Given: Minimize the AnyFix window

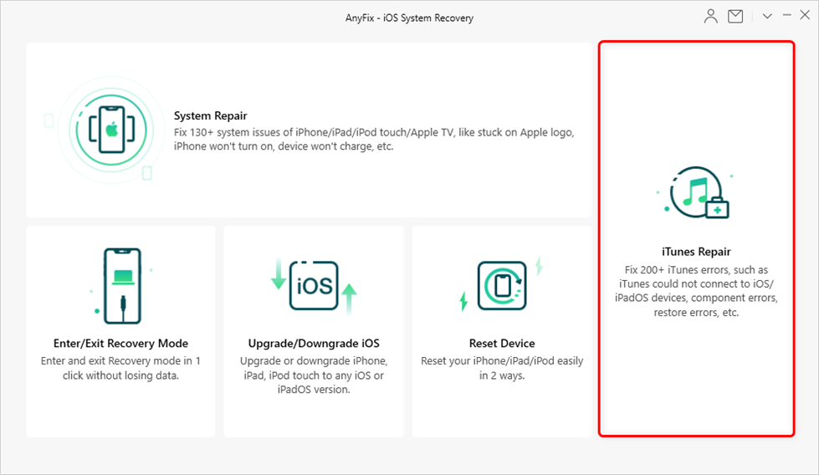Looking at the screenshot, I should click(786, 16).
